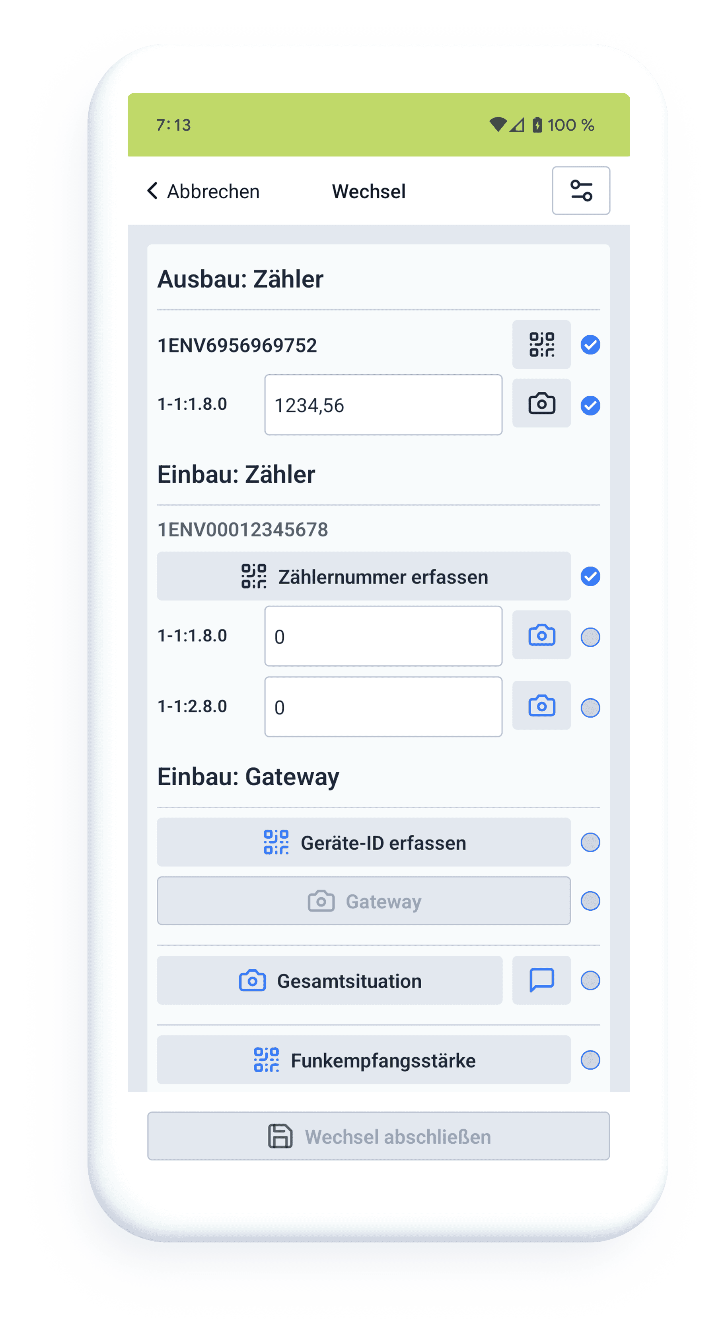The height and width of the screenshot is (1342, 724).
Task: Toggle status circle for Einbau 1-1:2.8.0
Action: [x=590, y=708]
